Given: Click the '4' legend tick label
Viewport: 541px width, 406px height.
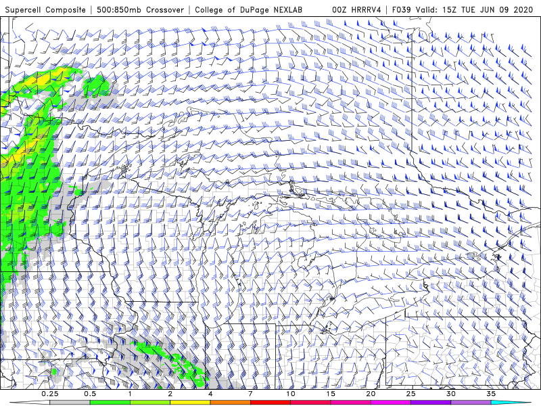Looking at the screenshot, I should (210, 394).
